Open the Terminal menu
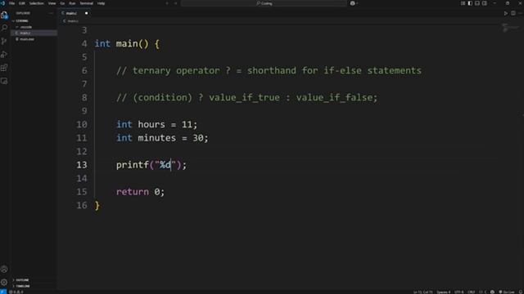The width and height of the screenshot is (524, 294). [x=87, y=3]
